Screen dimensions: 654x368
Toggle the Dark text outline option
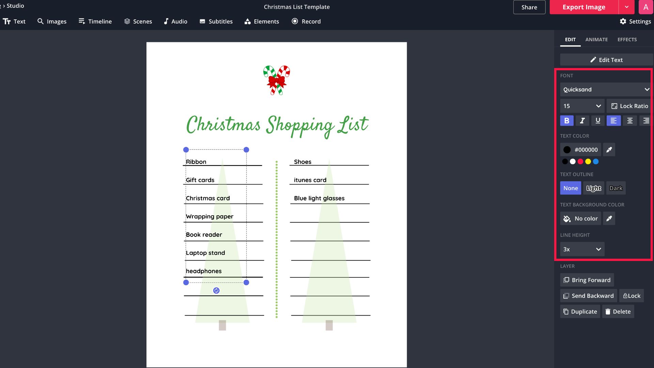coord(616,188)
